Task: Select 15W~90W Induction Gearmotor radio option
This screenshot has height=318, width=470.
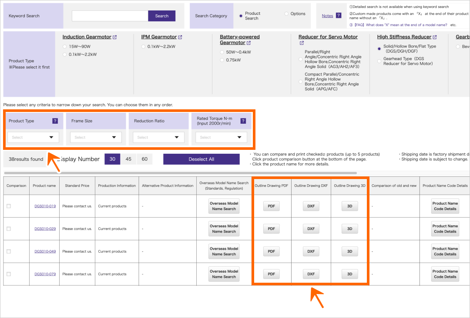Action: point(65,46)
